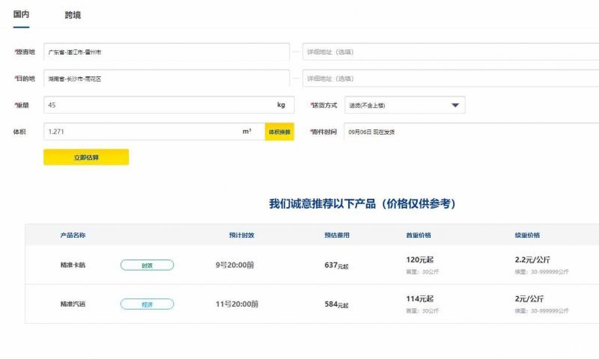The width and height of the screenshot is (599, 359).
Task: Click the 原寄地 detailed address box
Action: (449, 52)
